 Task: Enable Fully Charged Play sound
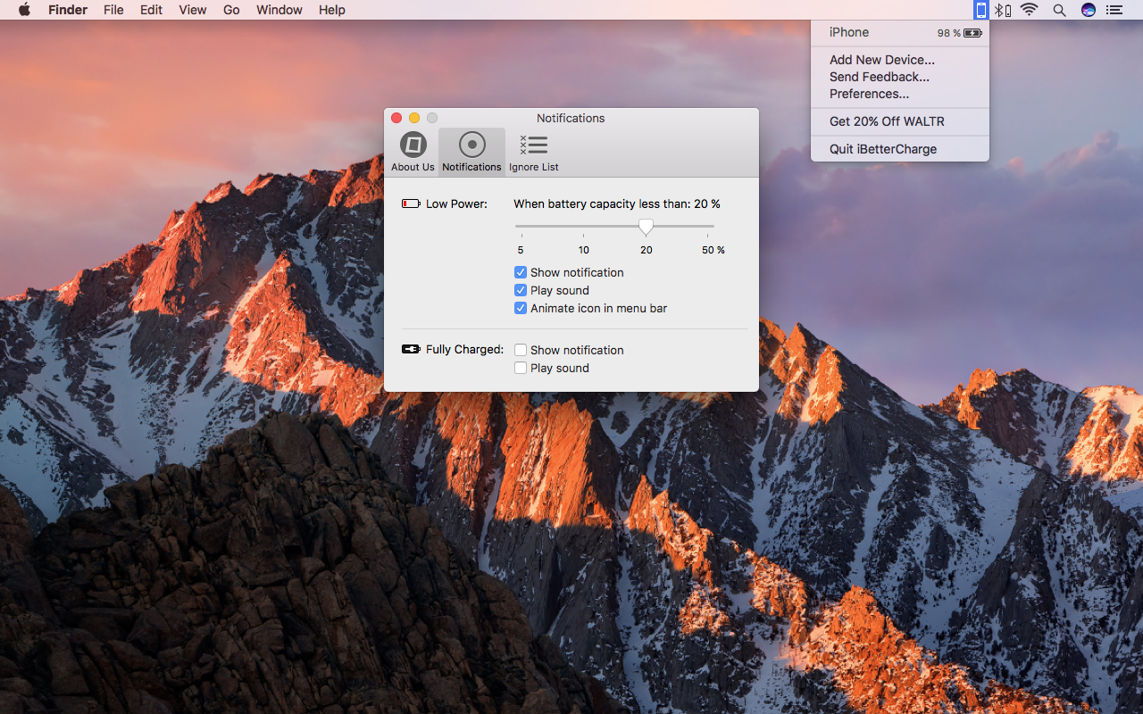click(x=521, y=368)
